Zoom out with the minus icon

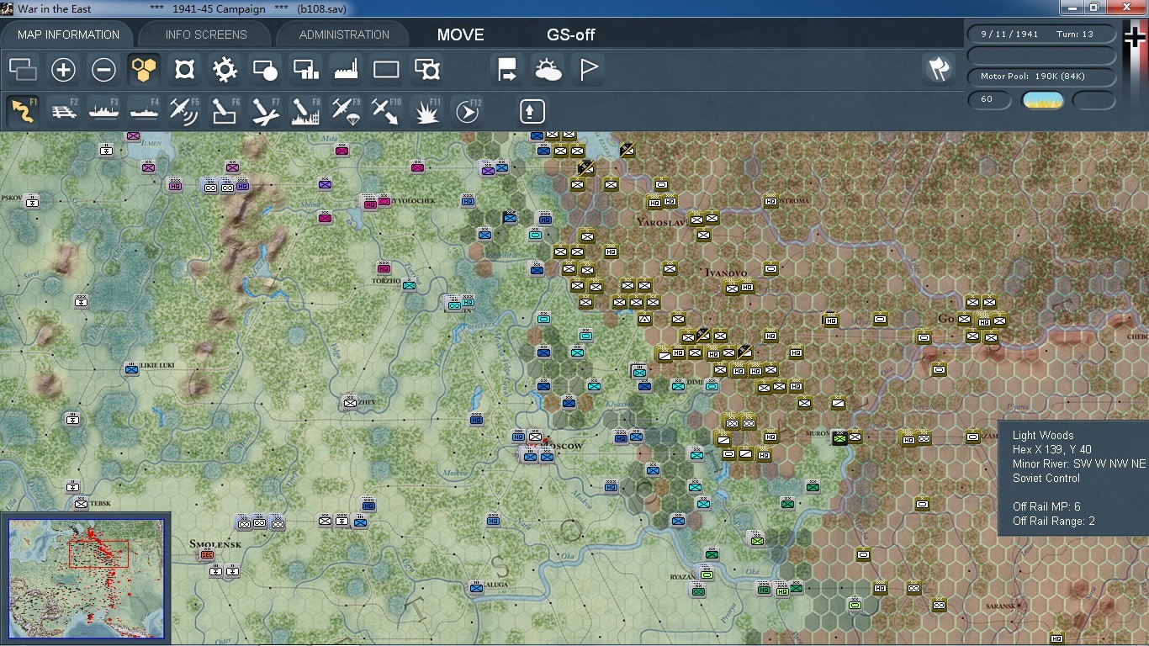tap(103, 69)
